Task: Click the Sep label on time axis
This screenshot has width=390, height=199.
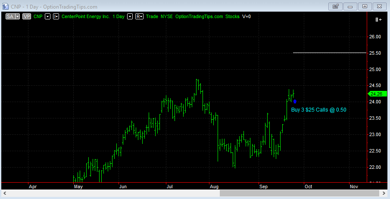Action: coord(263,187)
